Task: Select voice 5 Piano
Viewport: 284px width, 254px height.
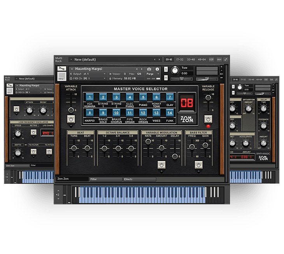Action: (143, 97)
